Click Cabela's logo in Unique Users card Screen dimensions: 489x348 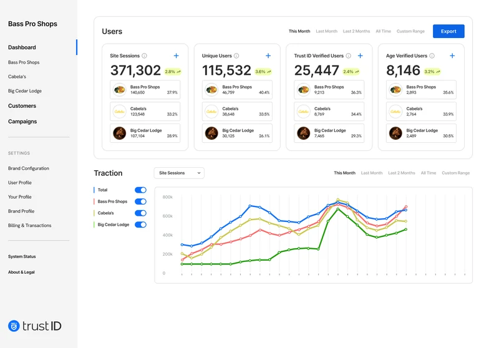(x=211, y=111)
